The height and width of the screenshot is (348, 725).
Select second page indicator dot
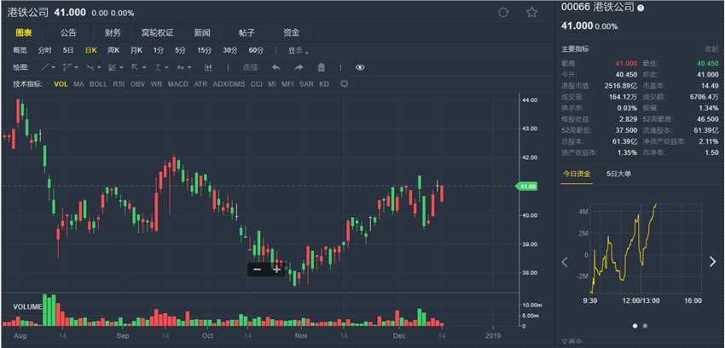tap(645, 326)
